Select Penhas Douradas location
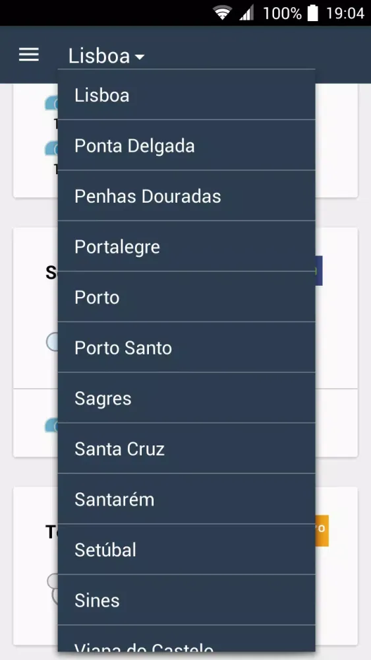 186,196
